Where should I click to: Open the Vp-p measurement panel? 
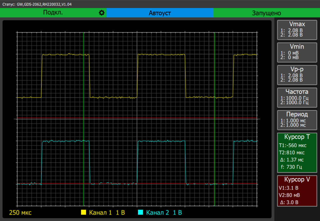[x=297, y=75]
